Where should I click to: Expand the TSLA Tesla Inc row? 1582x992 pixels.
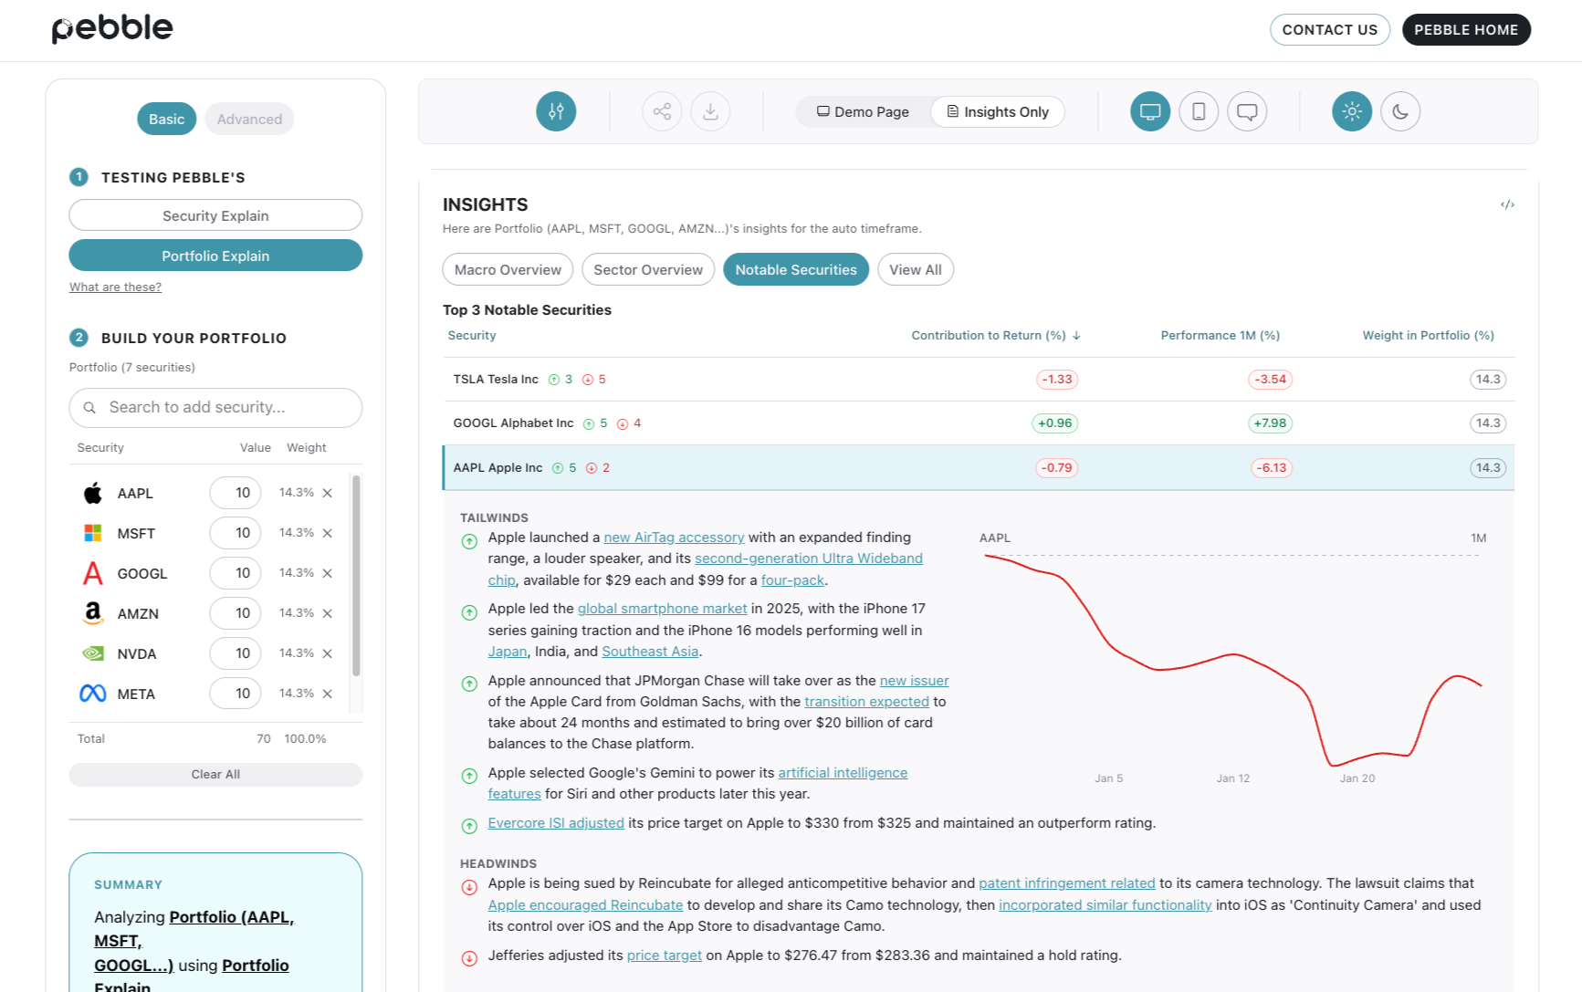[979, 380]
